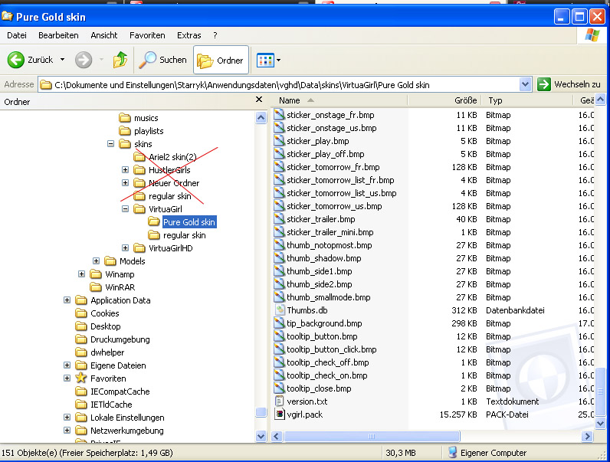
Task: Expand the Application Data tree node
Action: click(67, 300)
